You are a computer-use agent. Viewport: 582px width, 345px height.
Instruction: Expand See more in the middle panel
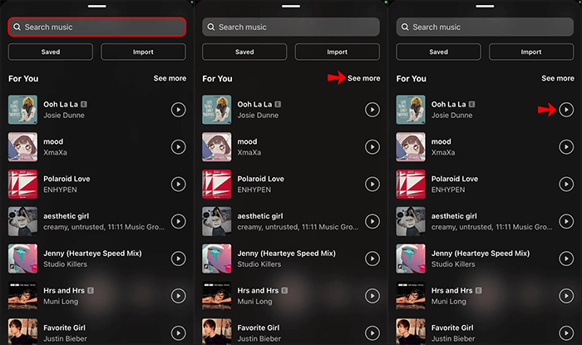(363, 78)
